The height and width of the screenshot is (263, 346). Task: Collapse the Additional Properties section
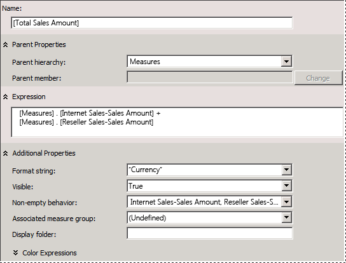6,153
